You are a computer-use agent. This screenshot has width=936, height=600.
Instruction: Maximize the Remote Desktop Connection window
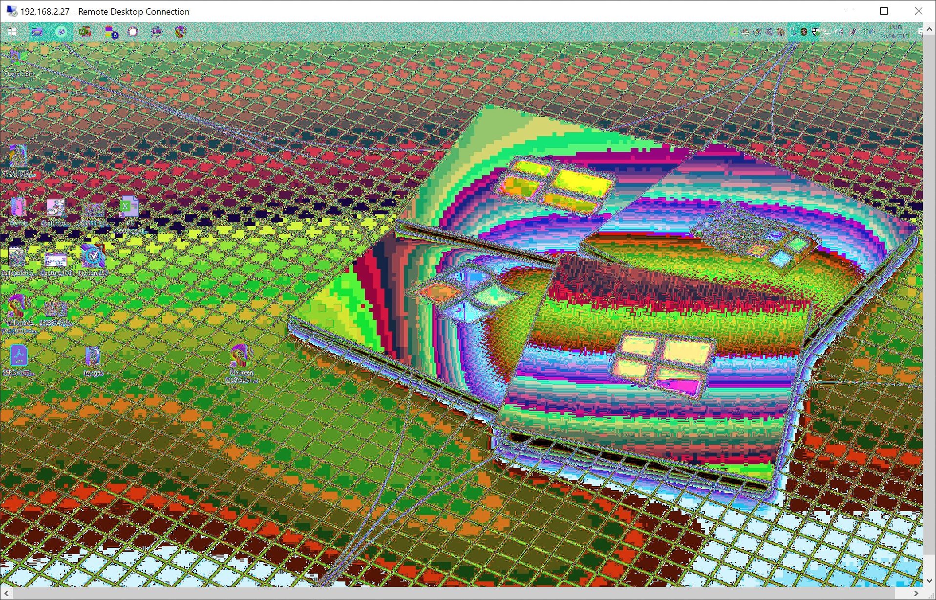pyautogui.click(x=884, y=11)
